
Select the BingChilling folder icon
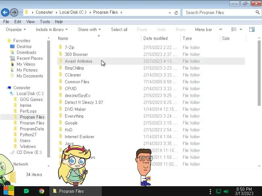pyautogui.click(x=61, y=68)
